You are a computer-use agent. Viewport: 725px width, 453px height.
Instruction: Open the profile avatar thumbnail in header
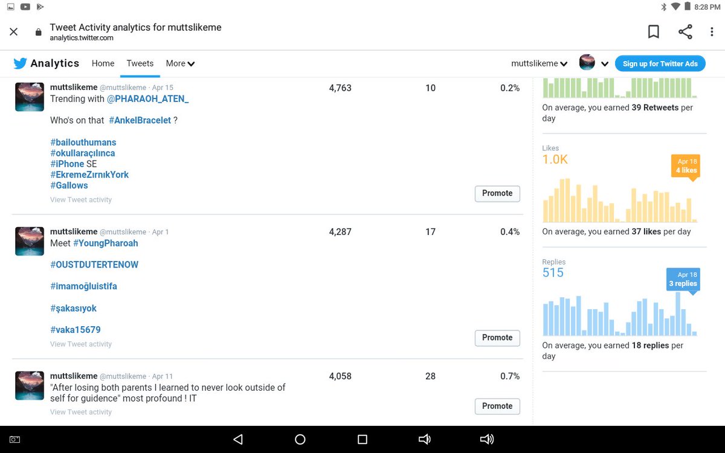point(587,62)
